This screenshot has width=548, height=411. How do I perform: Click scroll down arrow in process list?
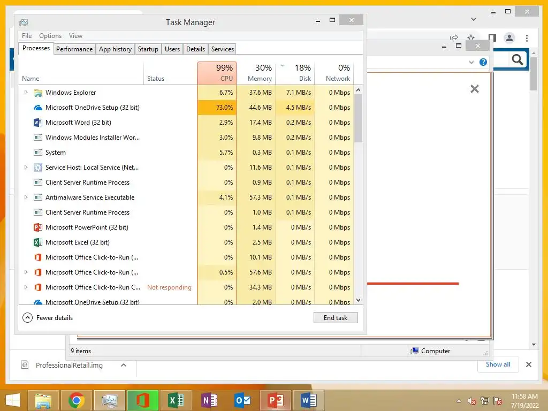(358, 300)
